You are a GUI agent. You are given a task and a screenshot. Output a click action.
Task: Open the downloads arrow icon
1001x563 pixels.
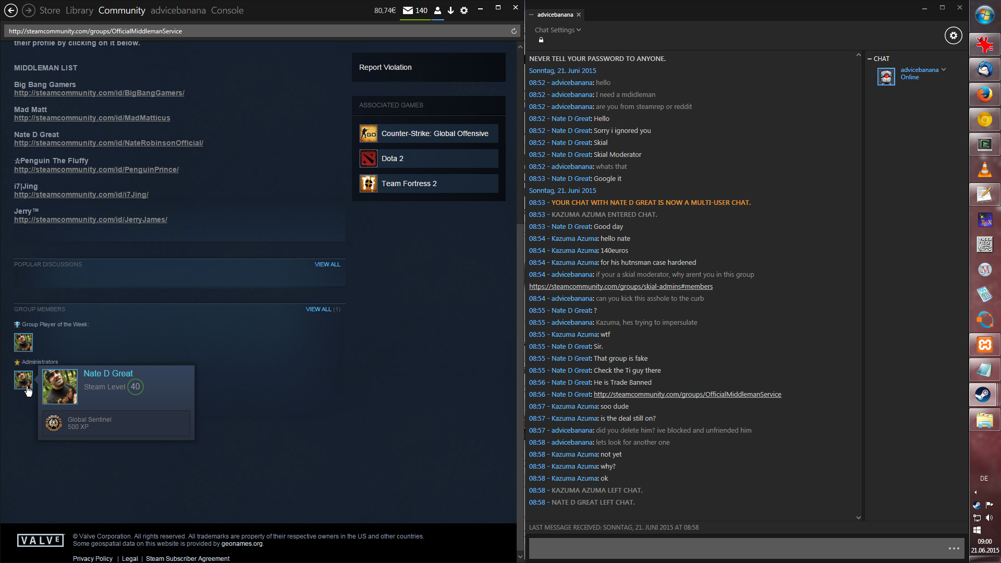[x=450, y=10]
